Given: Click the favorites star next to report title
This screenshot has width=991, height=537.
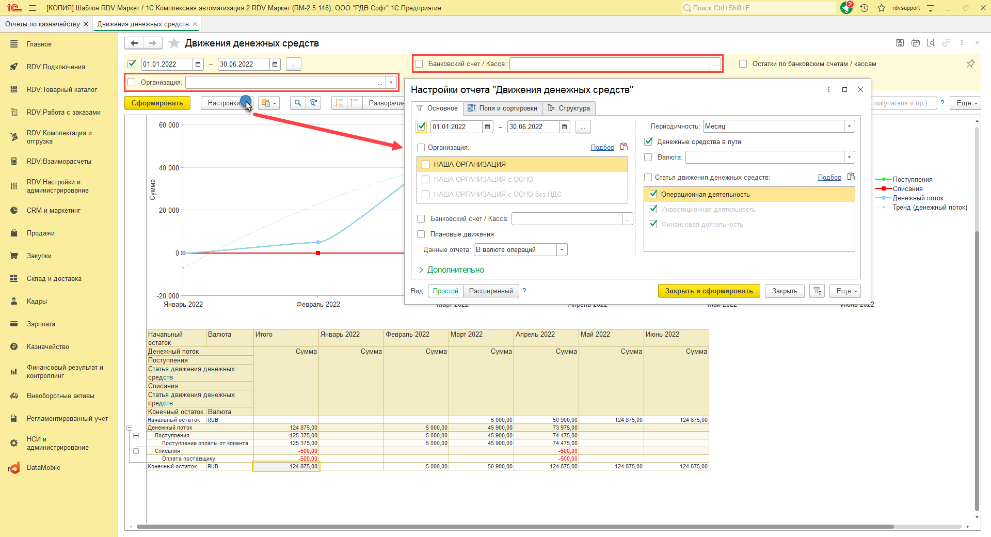Looking at the screenshot, I should point(174,43).
